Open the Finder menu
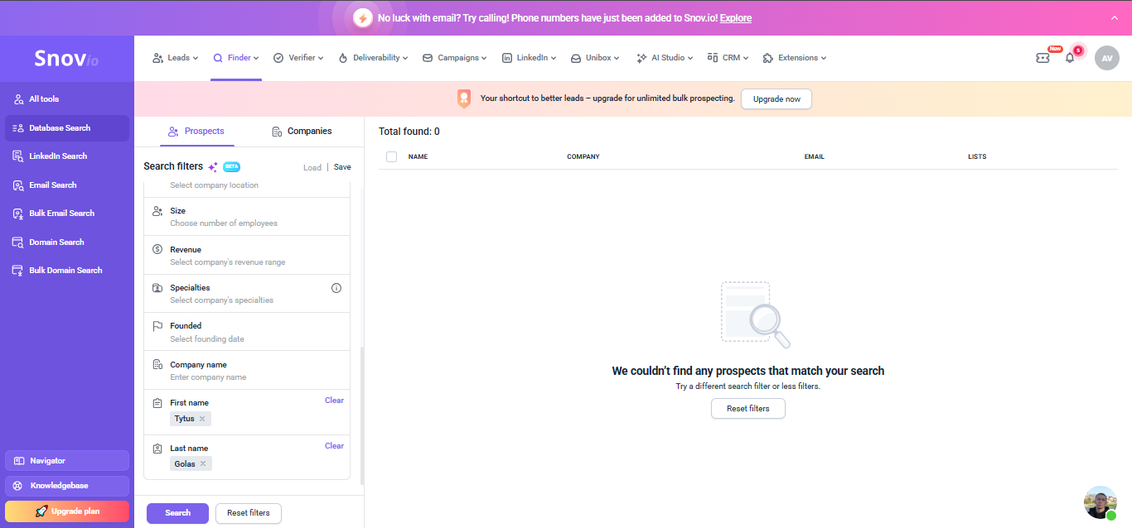This screenshot has width=1132, height=528. click(236, 58)
